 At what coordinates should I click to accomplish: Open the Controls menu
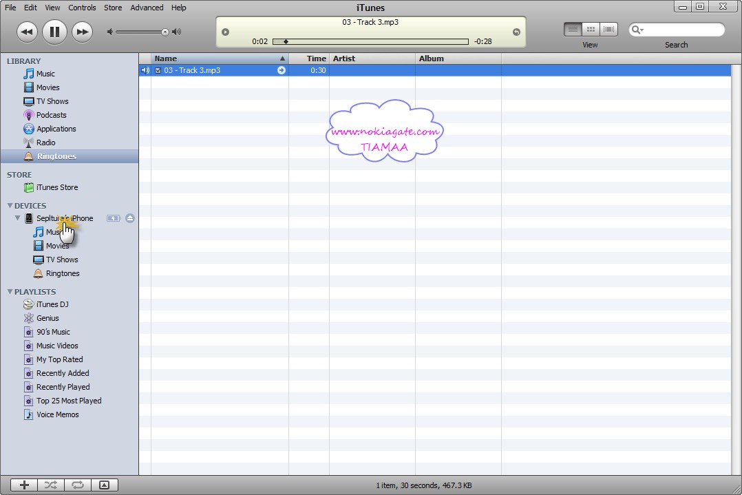point(82,8)
